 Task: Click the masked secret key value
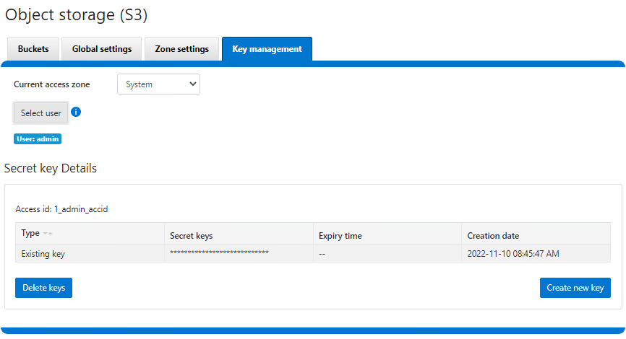point(219,254)
